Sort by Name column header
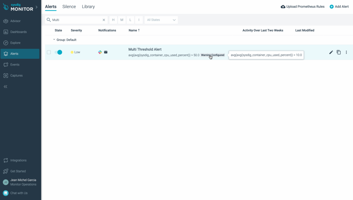Screen dimensions: 353x200 pyautogui.click(x=134, y=30)
